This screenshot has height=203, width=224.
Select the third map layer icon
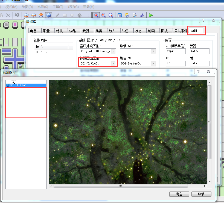click(41, 15)
